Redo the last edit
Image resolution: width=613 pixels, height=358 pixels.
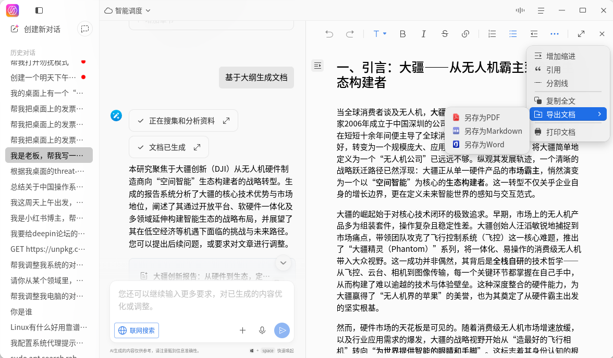point(350,34)
